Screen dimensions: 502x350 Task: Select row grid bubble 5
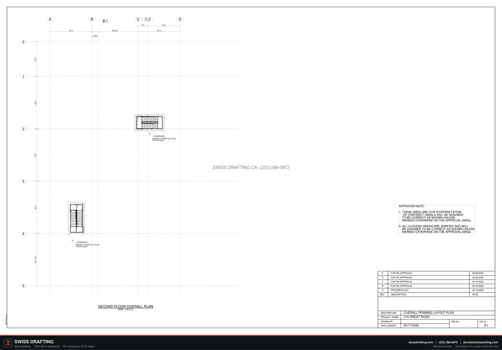tap(23, 286)
